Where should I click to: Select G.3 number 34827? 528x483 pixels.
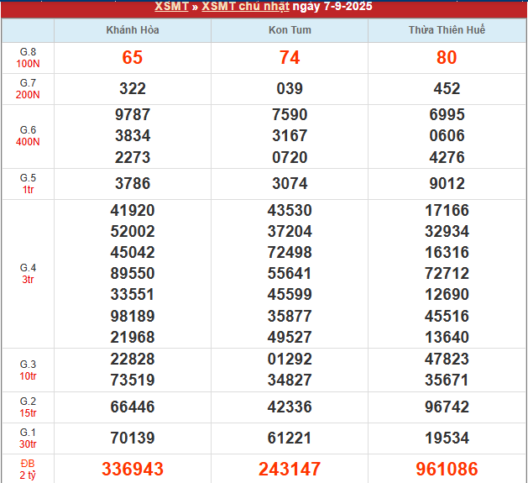pos(290,381)
